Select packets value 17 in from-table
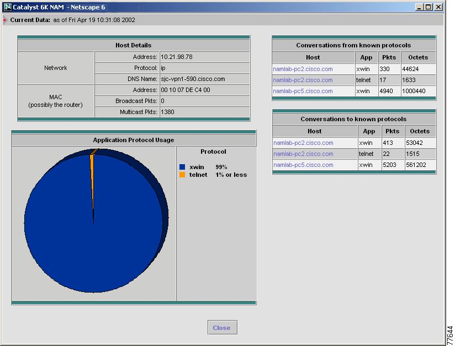The image size is (455, 346). (383, 80)
